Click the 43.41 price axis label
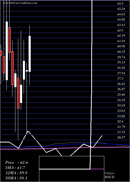The height and width of the screenshot is (182, 130). tap(121, 25)
